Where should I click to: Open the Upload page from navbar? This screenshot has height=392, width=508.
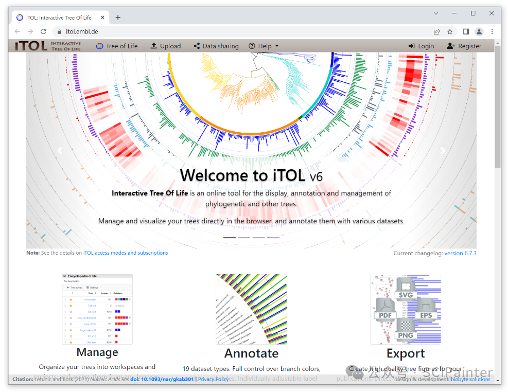166,46
